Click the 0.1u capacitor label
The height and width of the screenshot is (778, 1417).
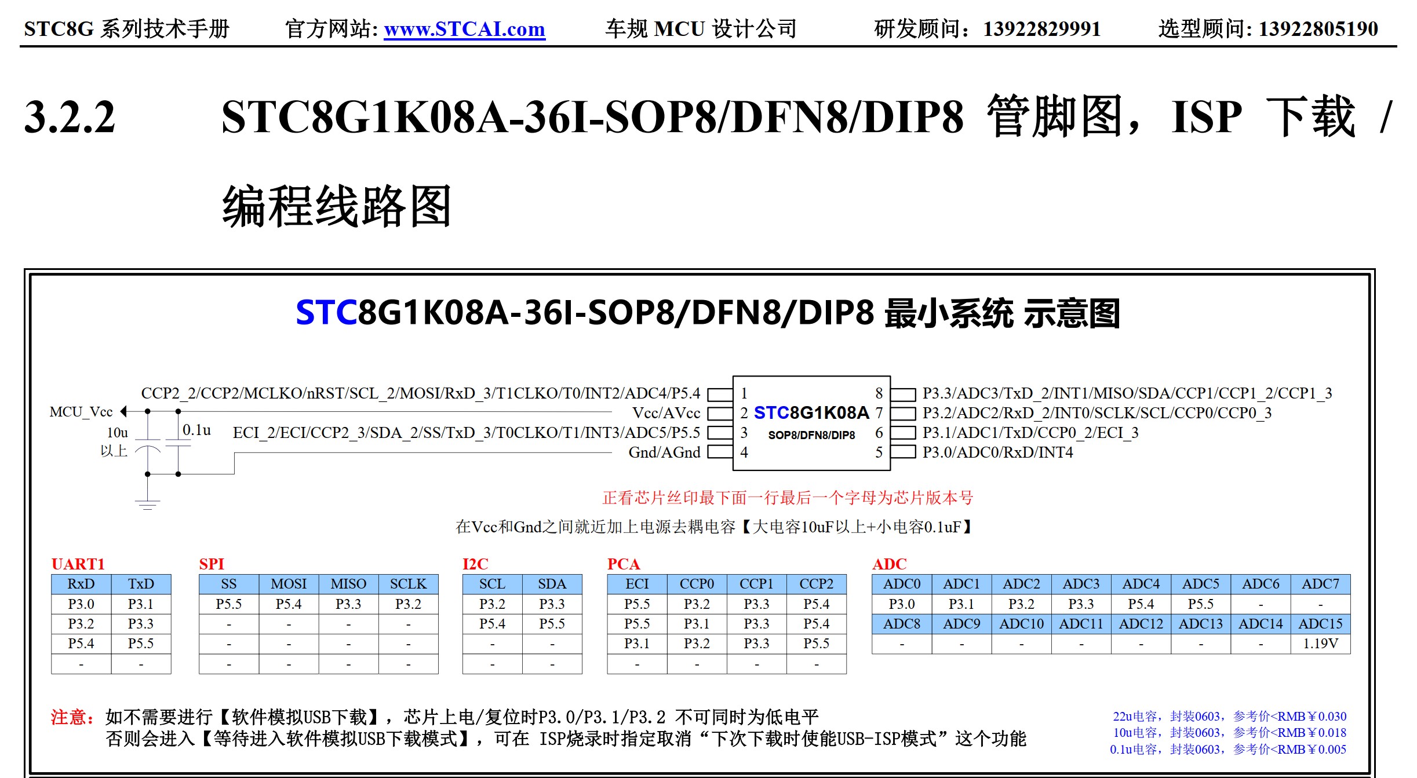coord(196,430)
